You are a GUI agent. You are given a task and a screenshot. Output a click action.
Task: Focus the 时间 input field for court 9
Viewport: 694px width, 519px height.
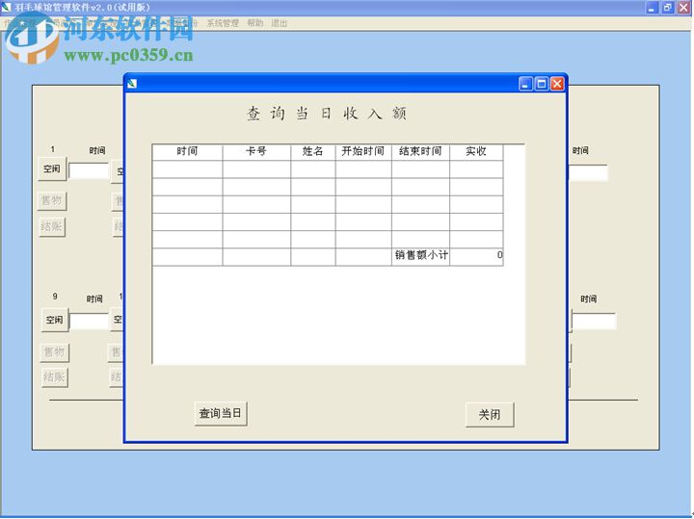pos(89,322)
